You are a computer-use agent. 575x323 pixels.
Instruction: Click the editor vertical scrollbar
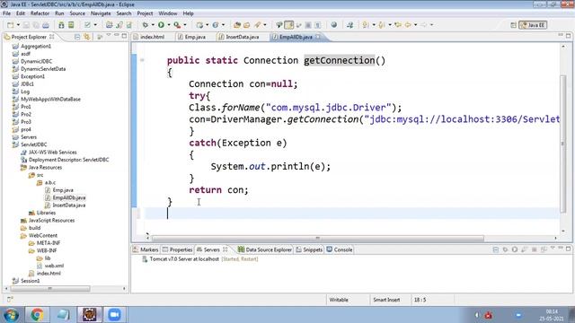(x=563, y=144)
